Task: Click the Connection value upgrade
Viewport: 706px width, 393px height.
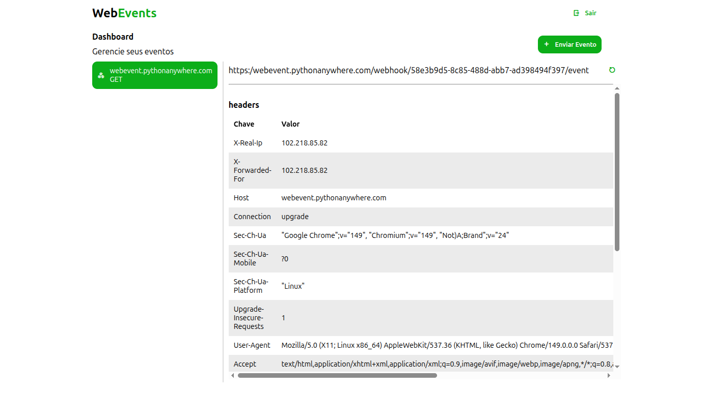Action: coord(295,217)
